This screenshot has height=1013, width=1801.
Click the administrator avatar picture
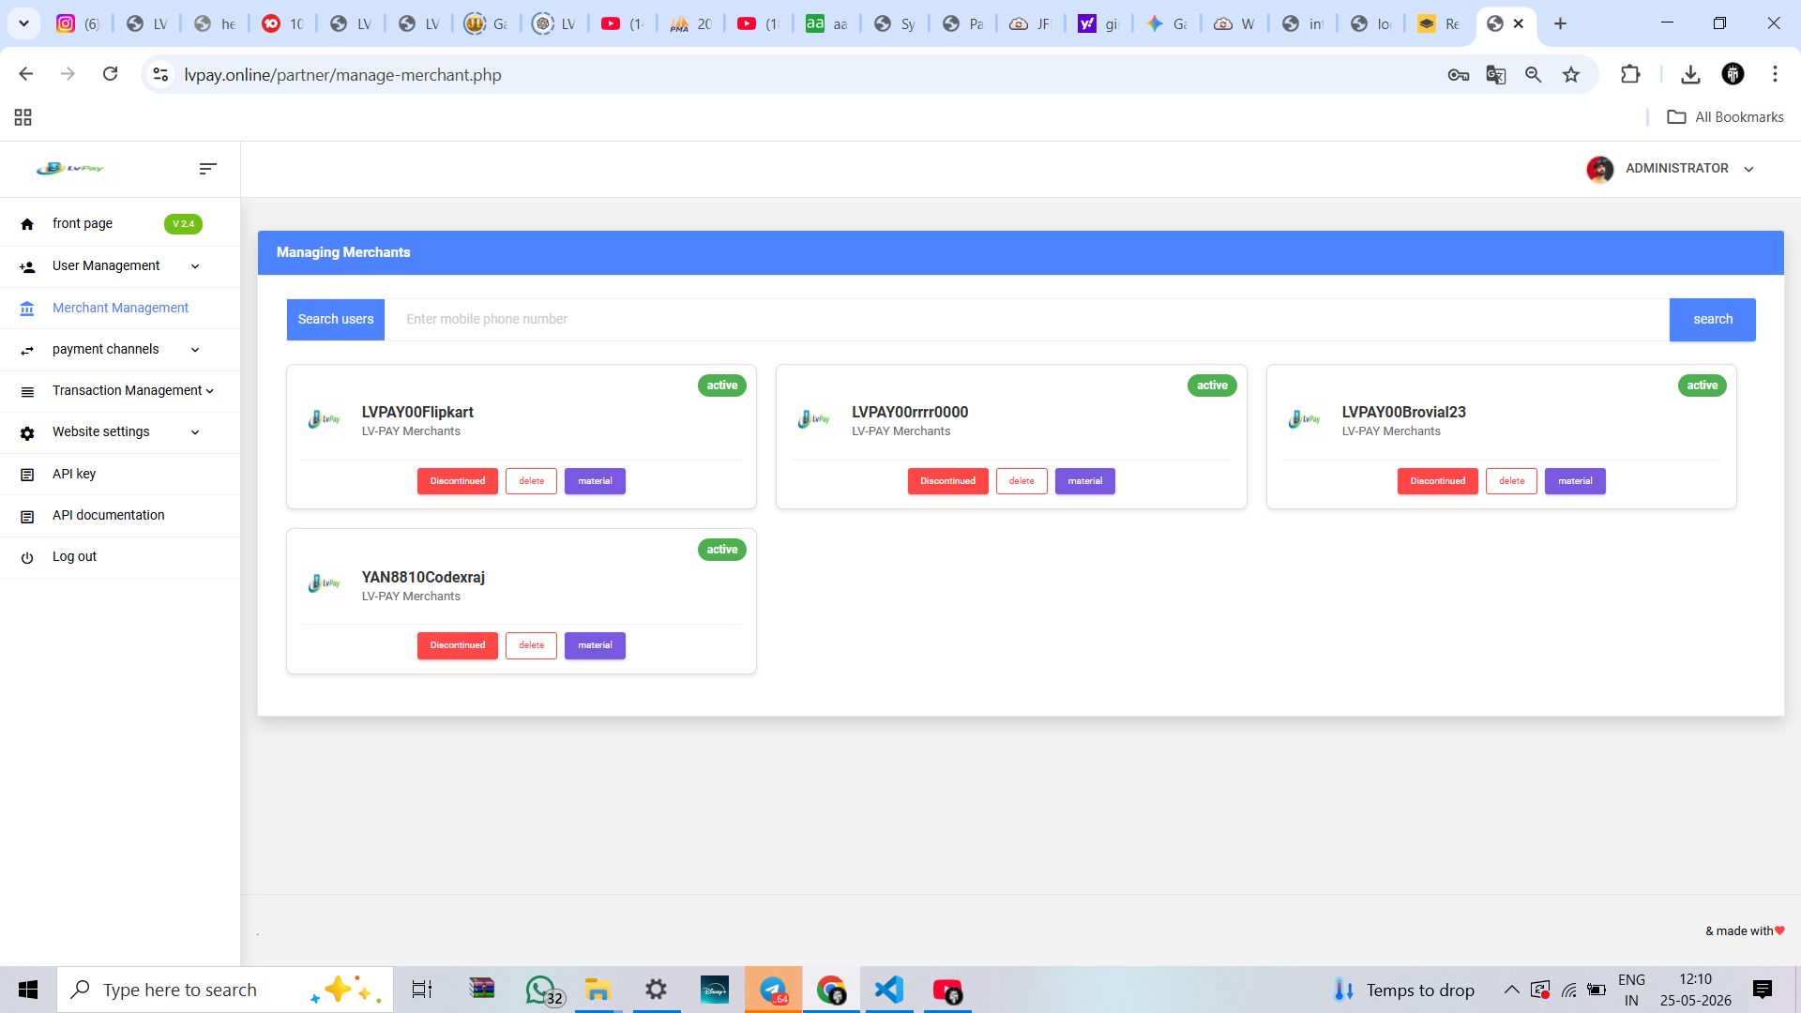1600,169
